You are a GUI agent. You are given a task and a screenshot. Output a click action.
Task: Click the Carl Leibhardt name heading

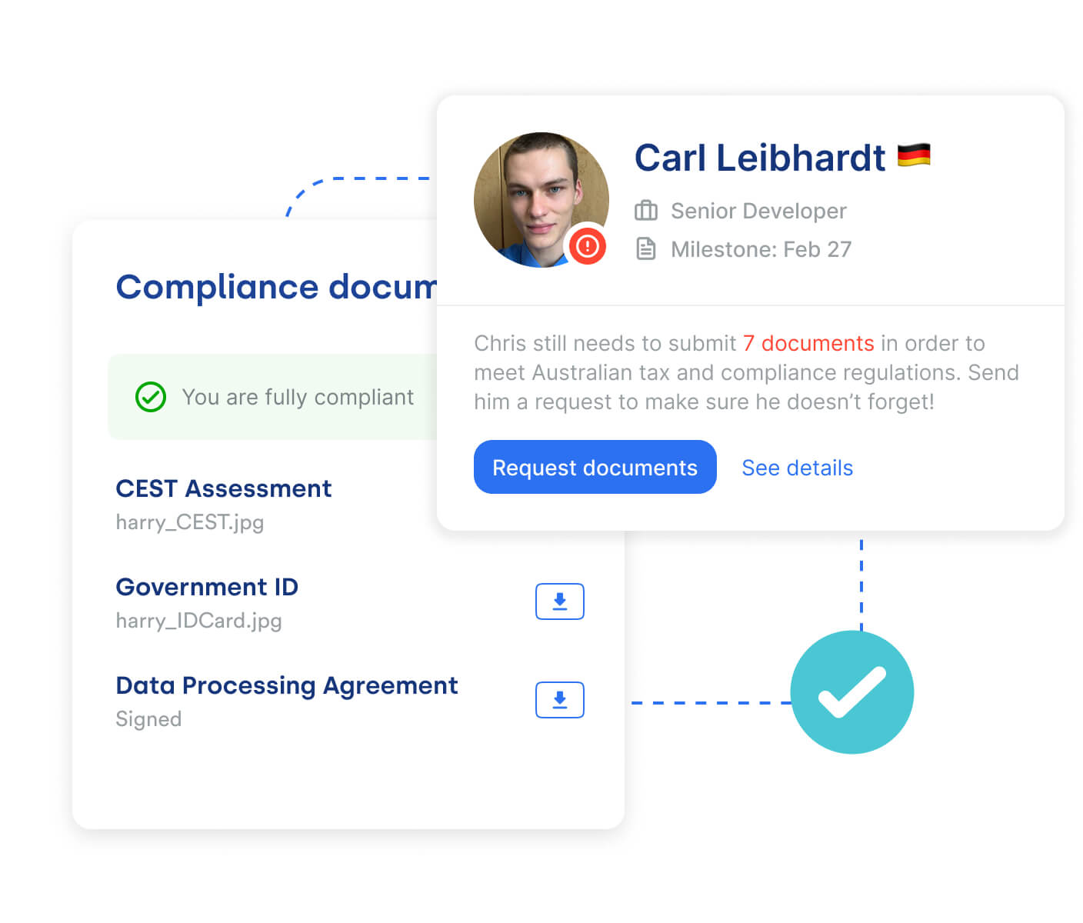point(760,158)
